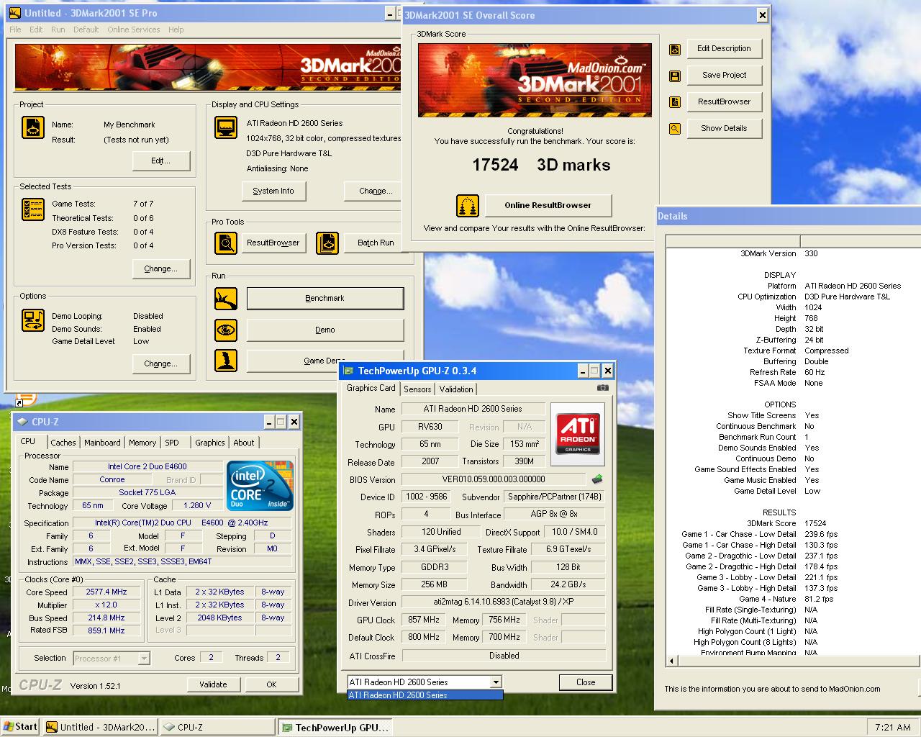
Task: Click the ResultBrowser icon in score window
Action: pos(675,102)
